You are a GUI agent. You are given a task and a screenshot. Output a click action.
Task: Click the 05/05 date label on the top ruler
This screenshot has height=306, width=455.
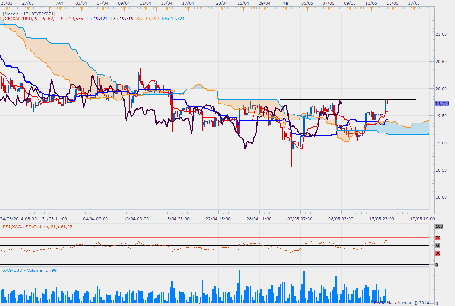tap(307, 3)
